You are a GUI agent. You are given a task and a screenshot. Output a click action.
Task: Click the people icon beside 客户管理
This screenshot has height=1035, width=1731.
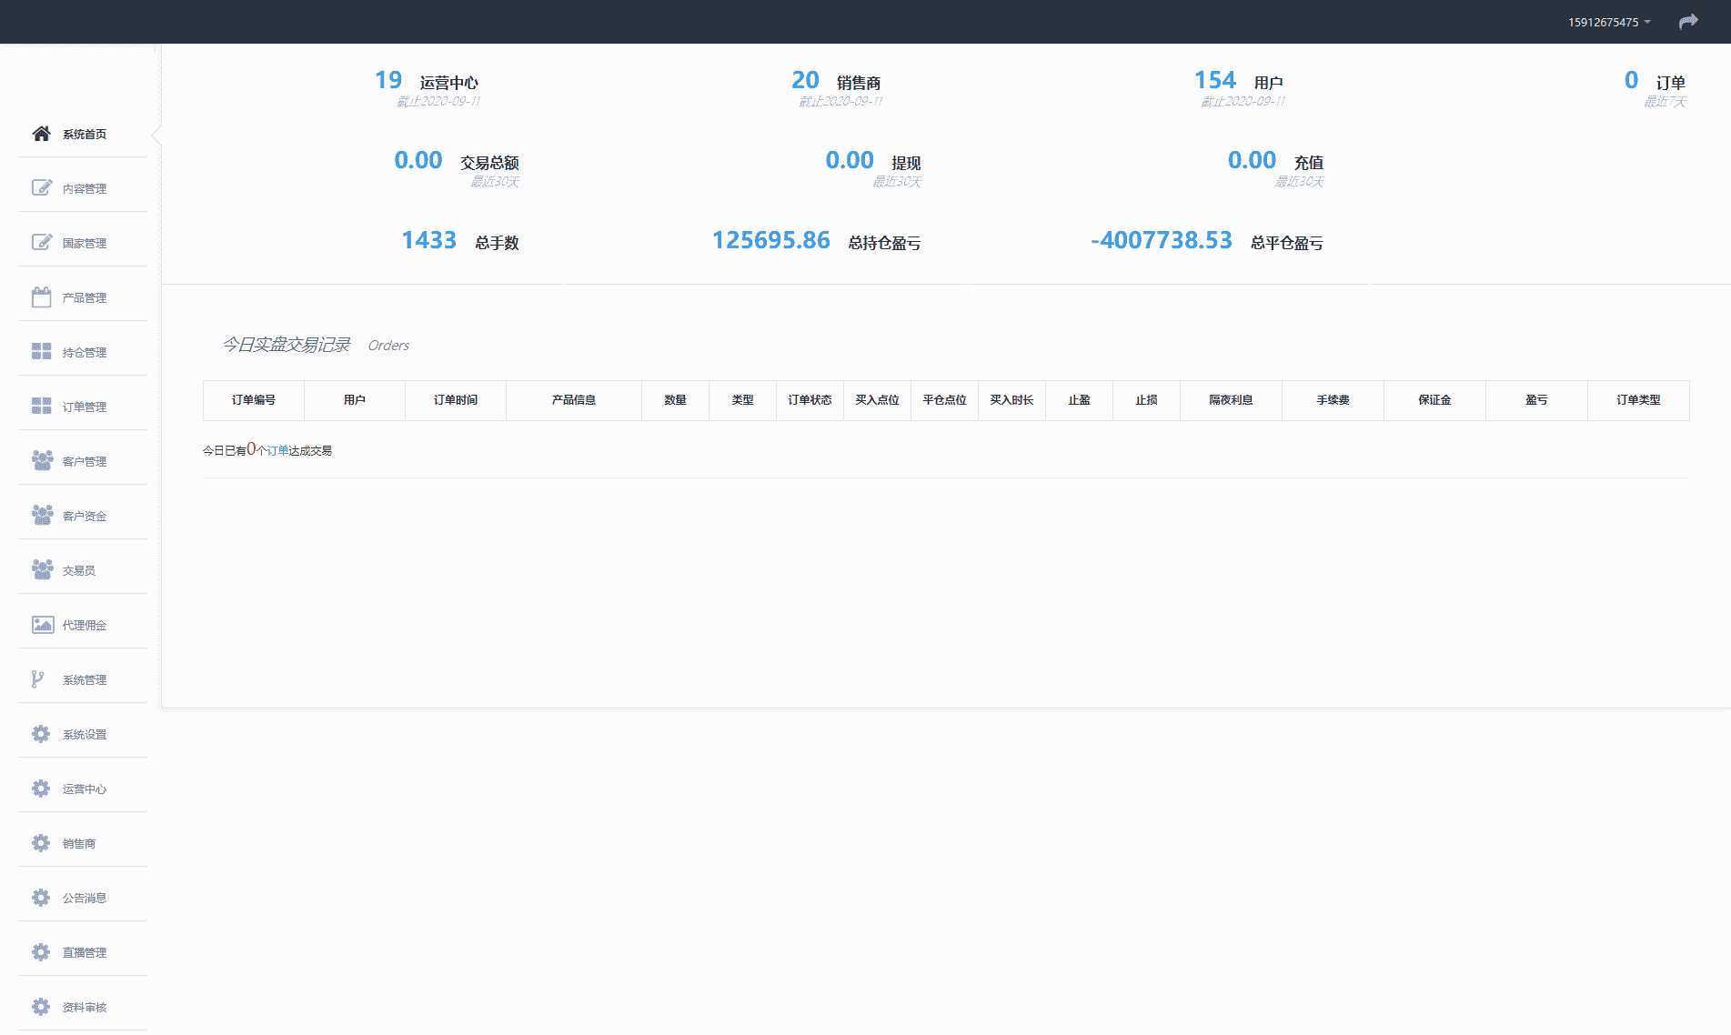[42, 461]
